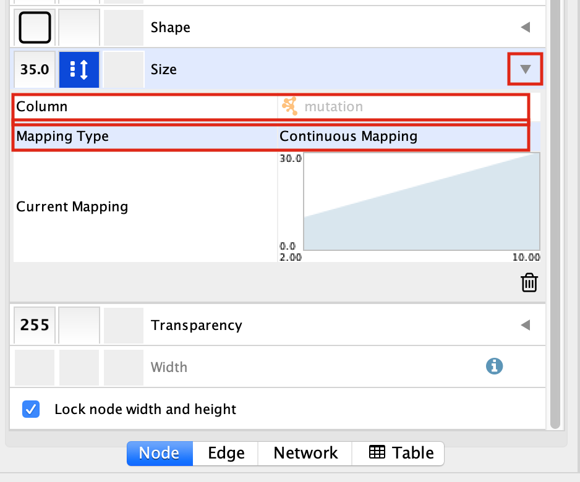Toggle Lock node width and height checkbox
This screenshot has width=580, height=482.
coord(31,409)
